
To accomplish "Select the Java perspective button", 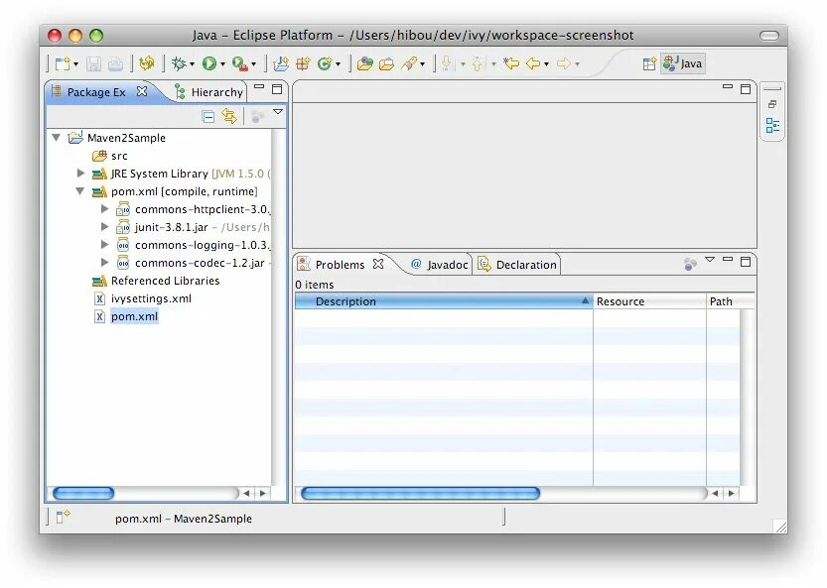I will coord(683,63).
